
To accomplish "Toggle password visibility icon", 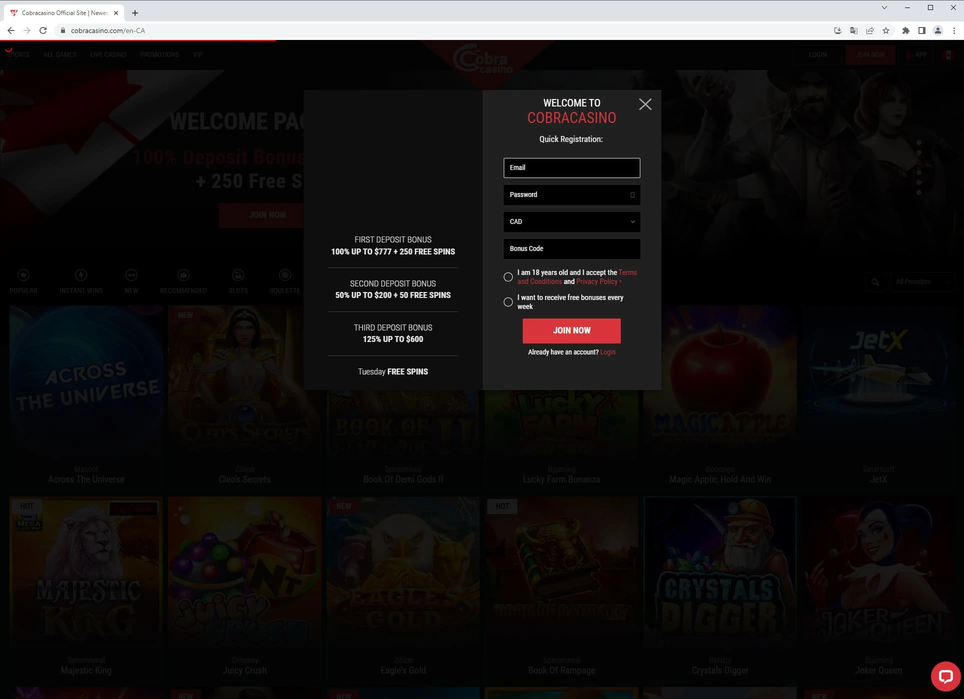I will [x=632, y=195].
